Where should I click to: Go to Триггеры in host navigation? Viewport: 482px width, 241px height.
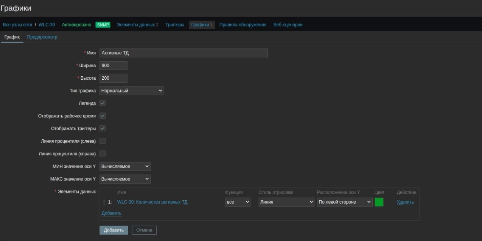click(174, 25)
